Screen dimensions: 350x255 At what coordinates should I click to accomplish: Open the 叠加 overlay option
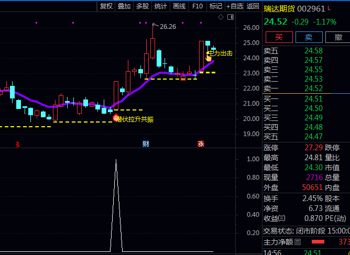[124, 6]
